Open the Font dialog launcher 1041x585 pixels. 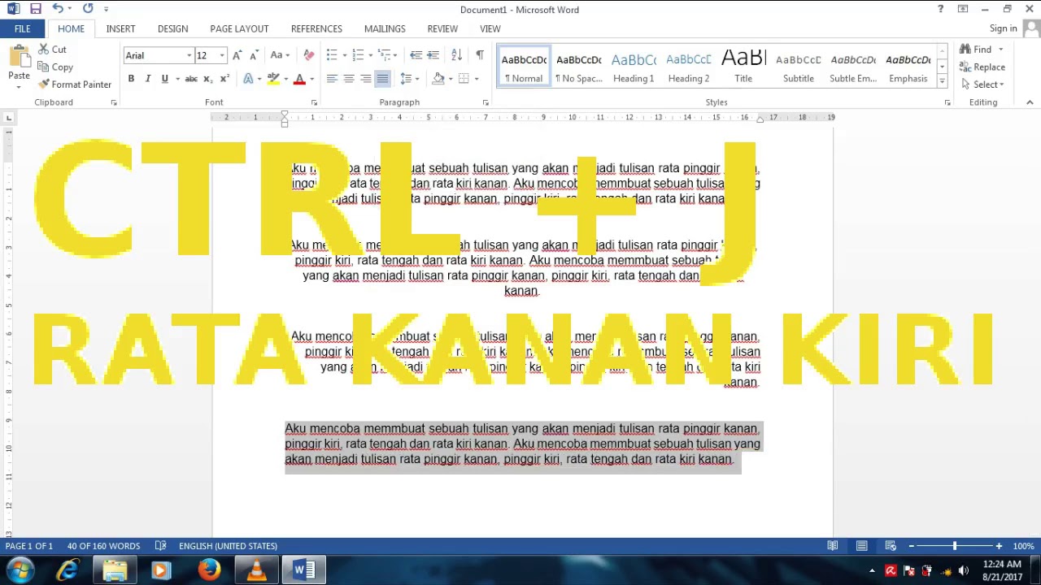[314, 102]
